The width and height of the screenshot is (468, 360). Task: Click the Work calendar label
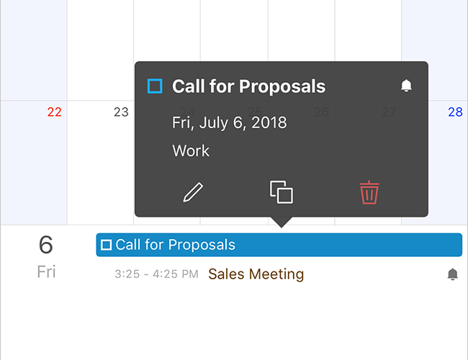click(191, 151)
